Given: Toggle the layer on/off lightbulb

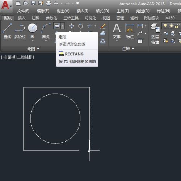Looking at the screenshot, I should pyautogui.click(x=165, y=26).
